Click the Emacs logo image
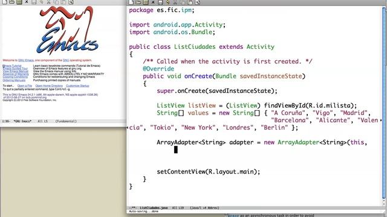387x217 pixels. click(x=67, y=30)
